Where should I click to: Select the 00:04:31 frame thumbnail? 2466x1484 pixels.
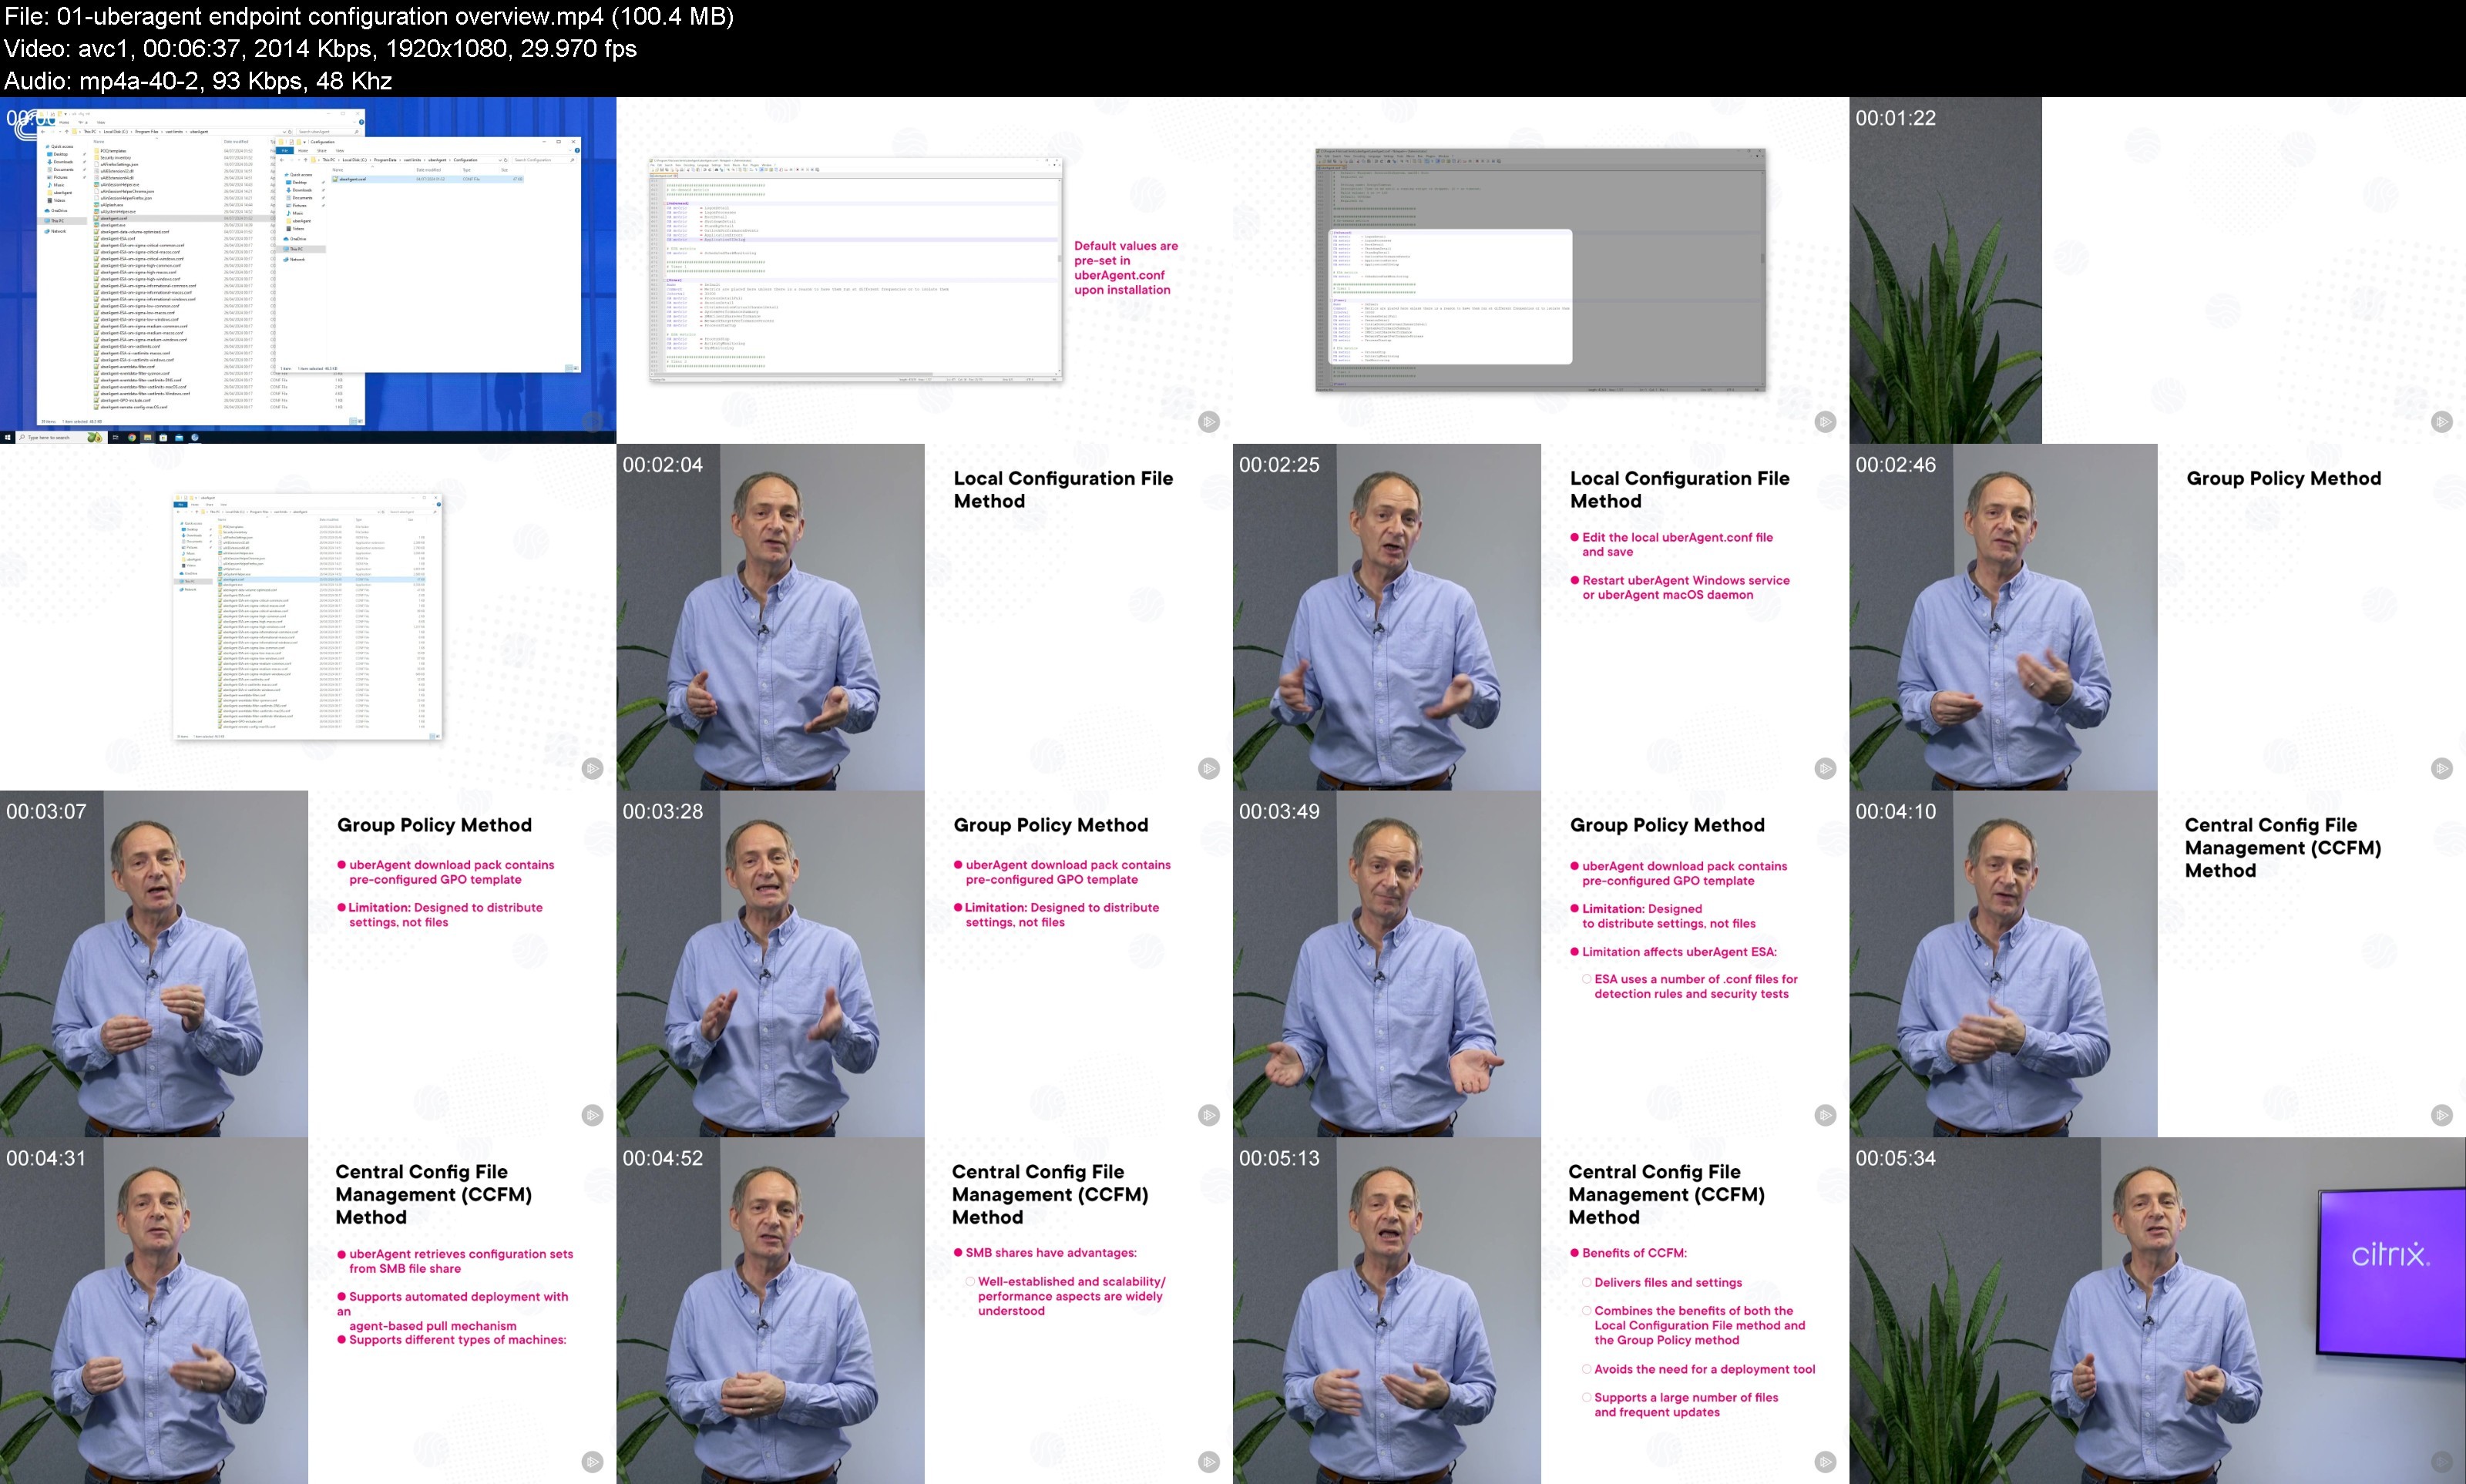(x=308, y=1311)
